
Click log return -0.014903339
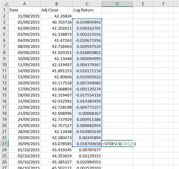click(x=87, y=132)
